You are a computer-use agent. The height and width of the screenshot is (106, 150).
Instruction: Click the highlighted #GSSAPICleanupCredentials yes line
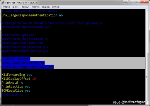[x=28, y=67]
